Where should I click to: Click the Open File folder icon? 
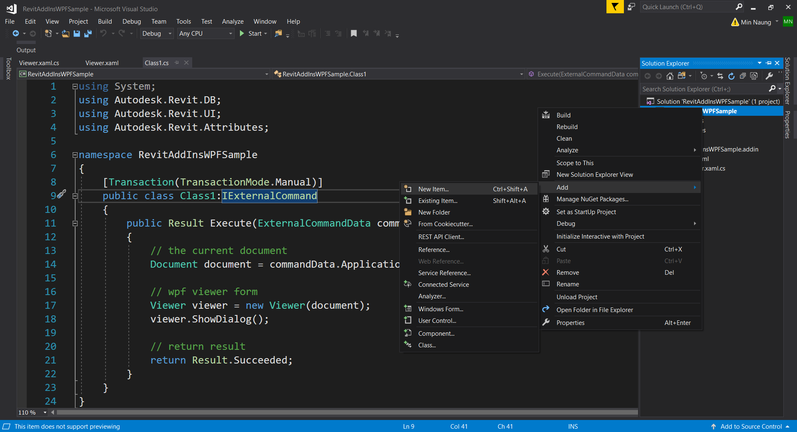[x=66, y=34]
